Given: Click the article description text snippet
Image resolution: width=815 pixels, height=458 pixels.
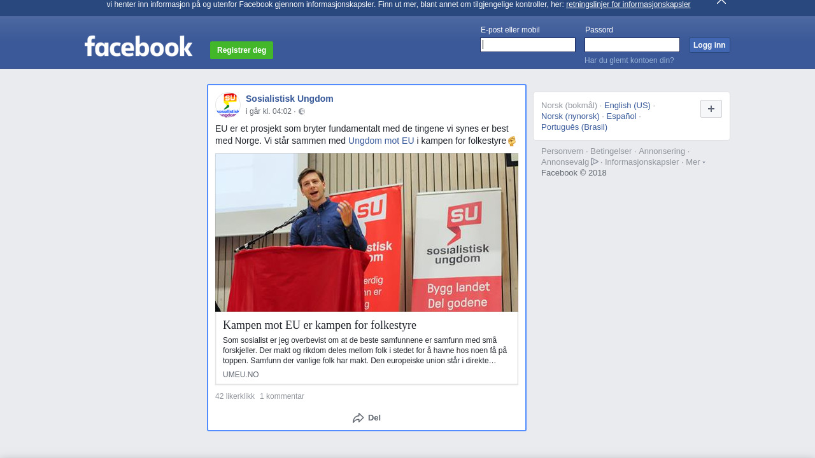Looking at the screenshot, I should pyautogui.click(x=365, y=350).
